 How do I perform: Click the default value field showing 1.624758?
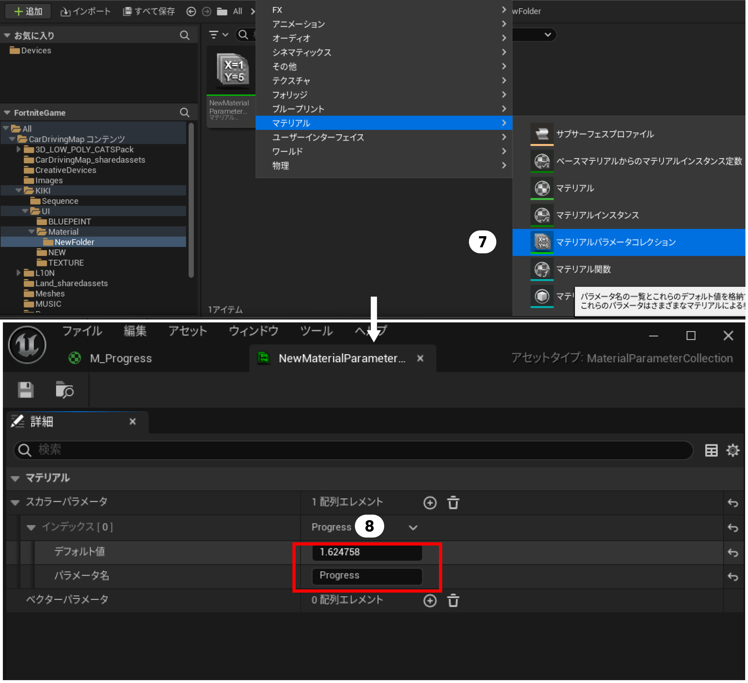click(367, 552)
